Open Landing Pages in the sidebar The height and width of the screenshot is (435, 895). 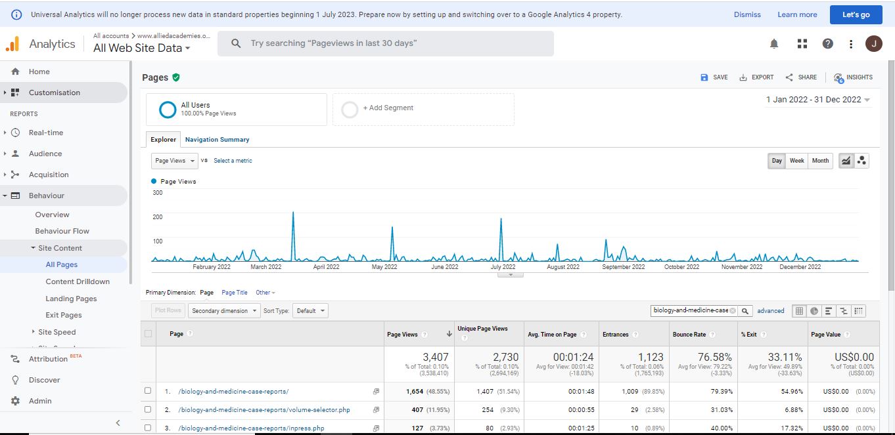coord(71,299)
